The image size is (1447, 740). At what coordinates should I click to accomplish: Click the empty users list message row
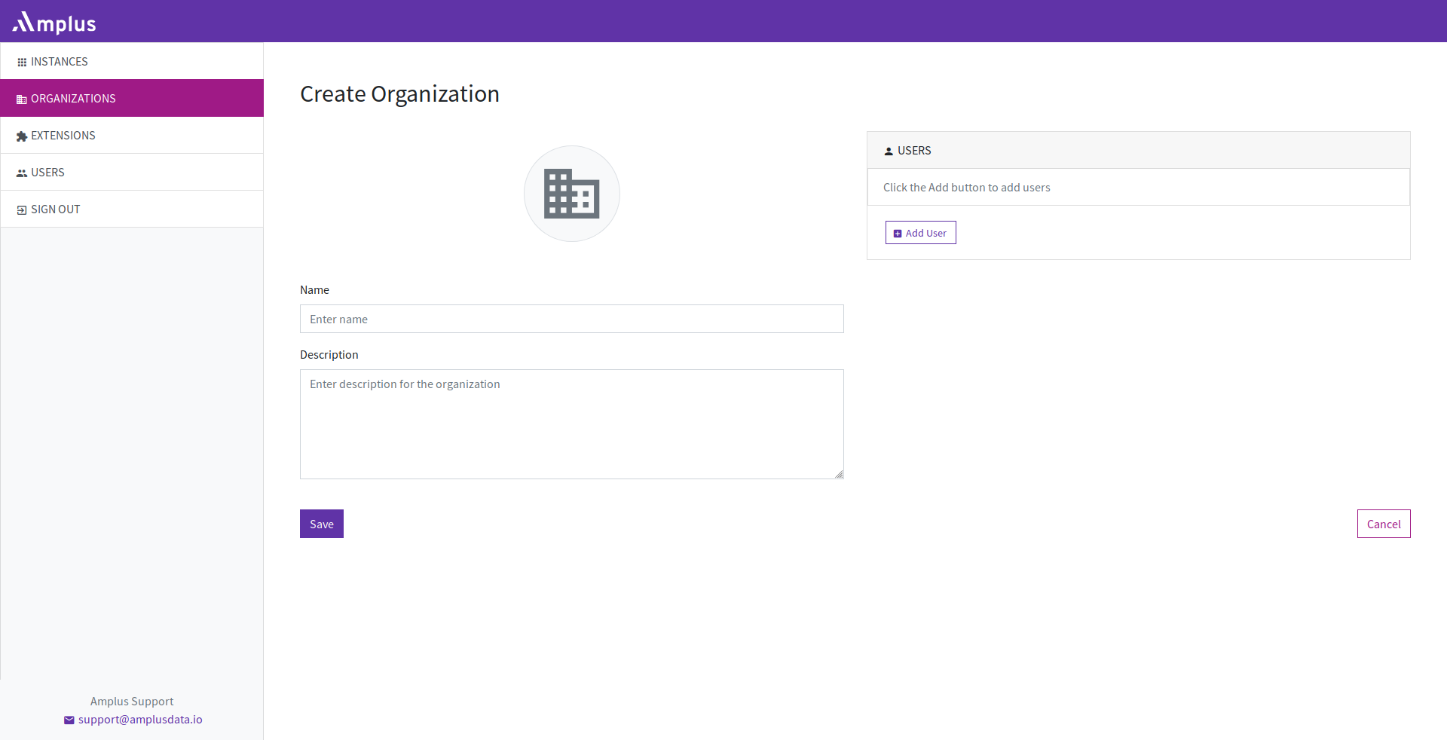click(x=1138, y=188)
